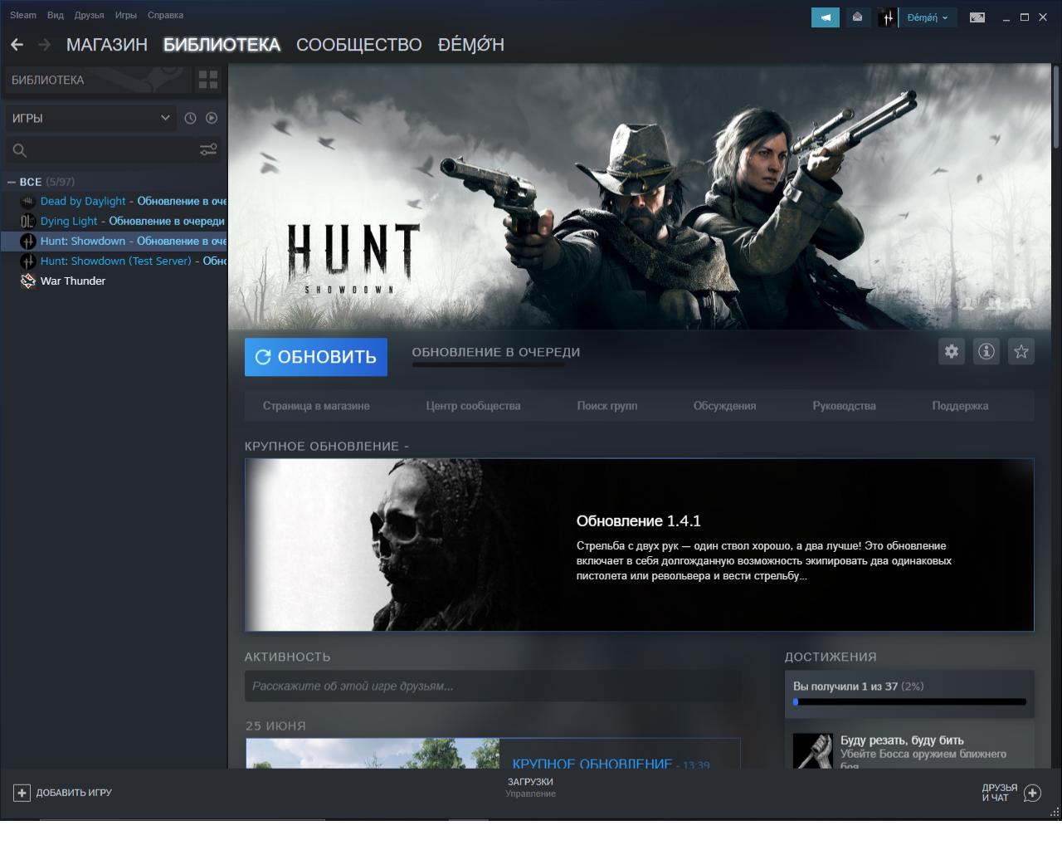This screenshot has height=850, width=1062.
Task: Click Вы получили 1 из 37 achievements text
Action: click(858, 686)
